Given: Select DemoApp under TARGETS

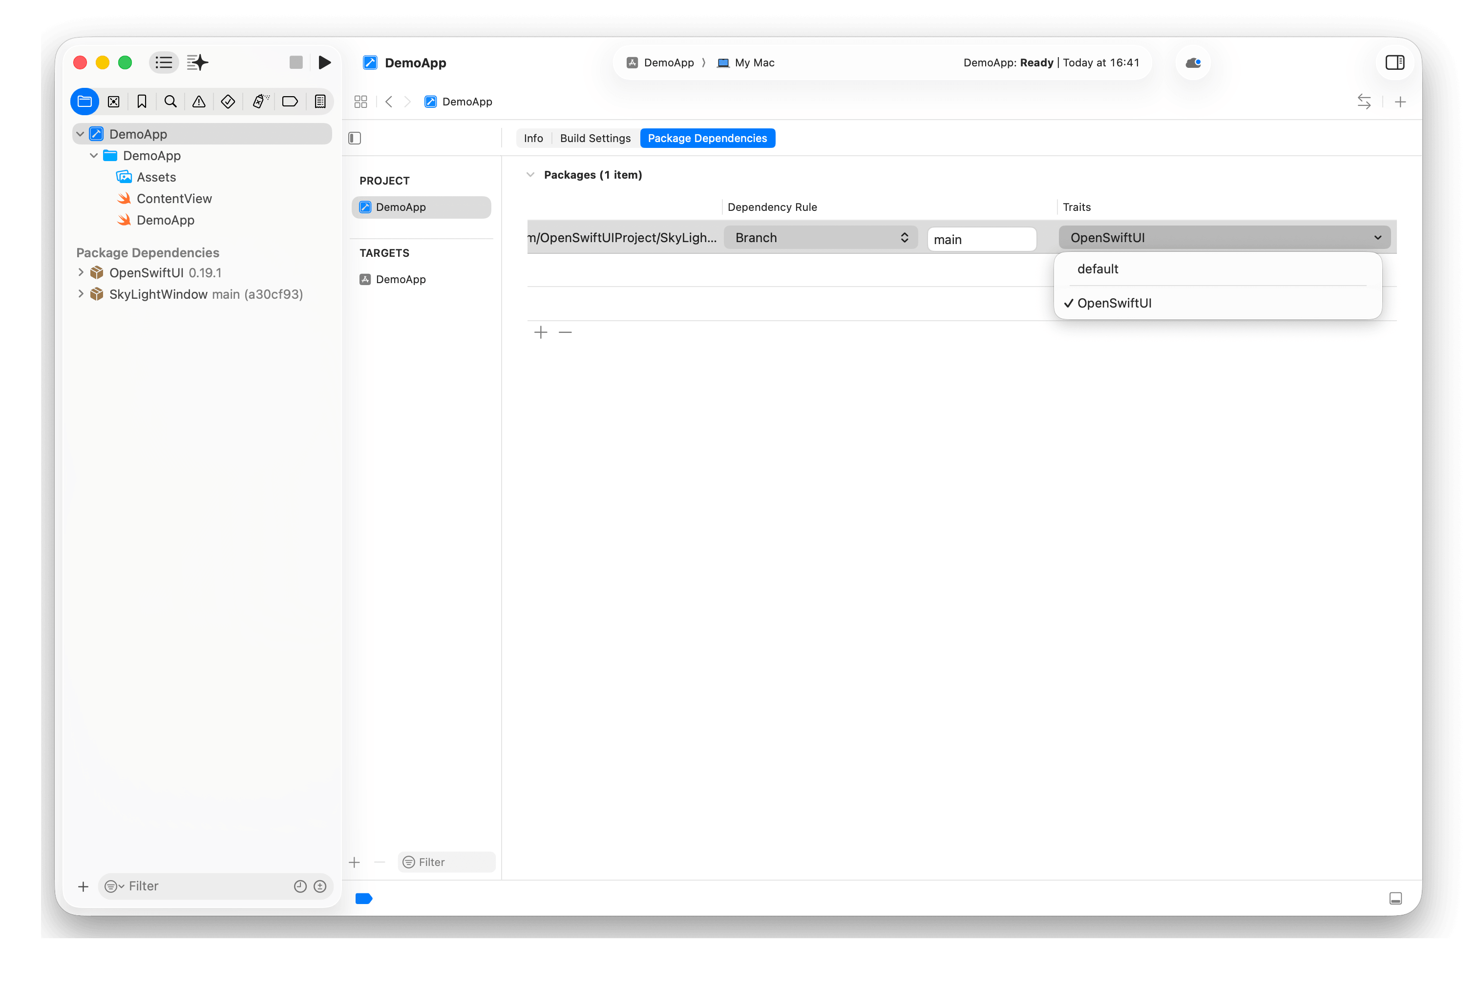Looking at the screenshot, I should tap(421, 279).
